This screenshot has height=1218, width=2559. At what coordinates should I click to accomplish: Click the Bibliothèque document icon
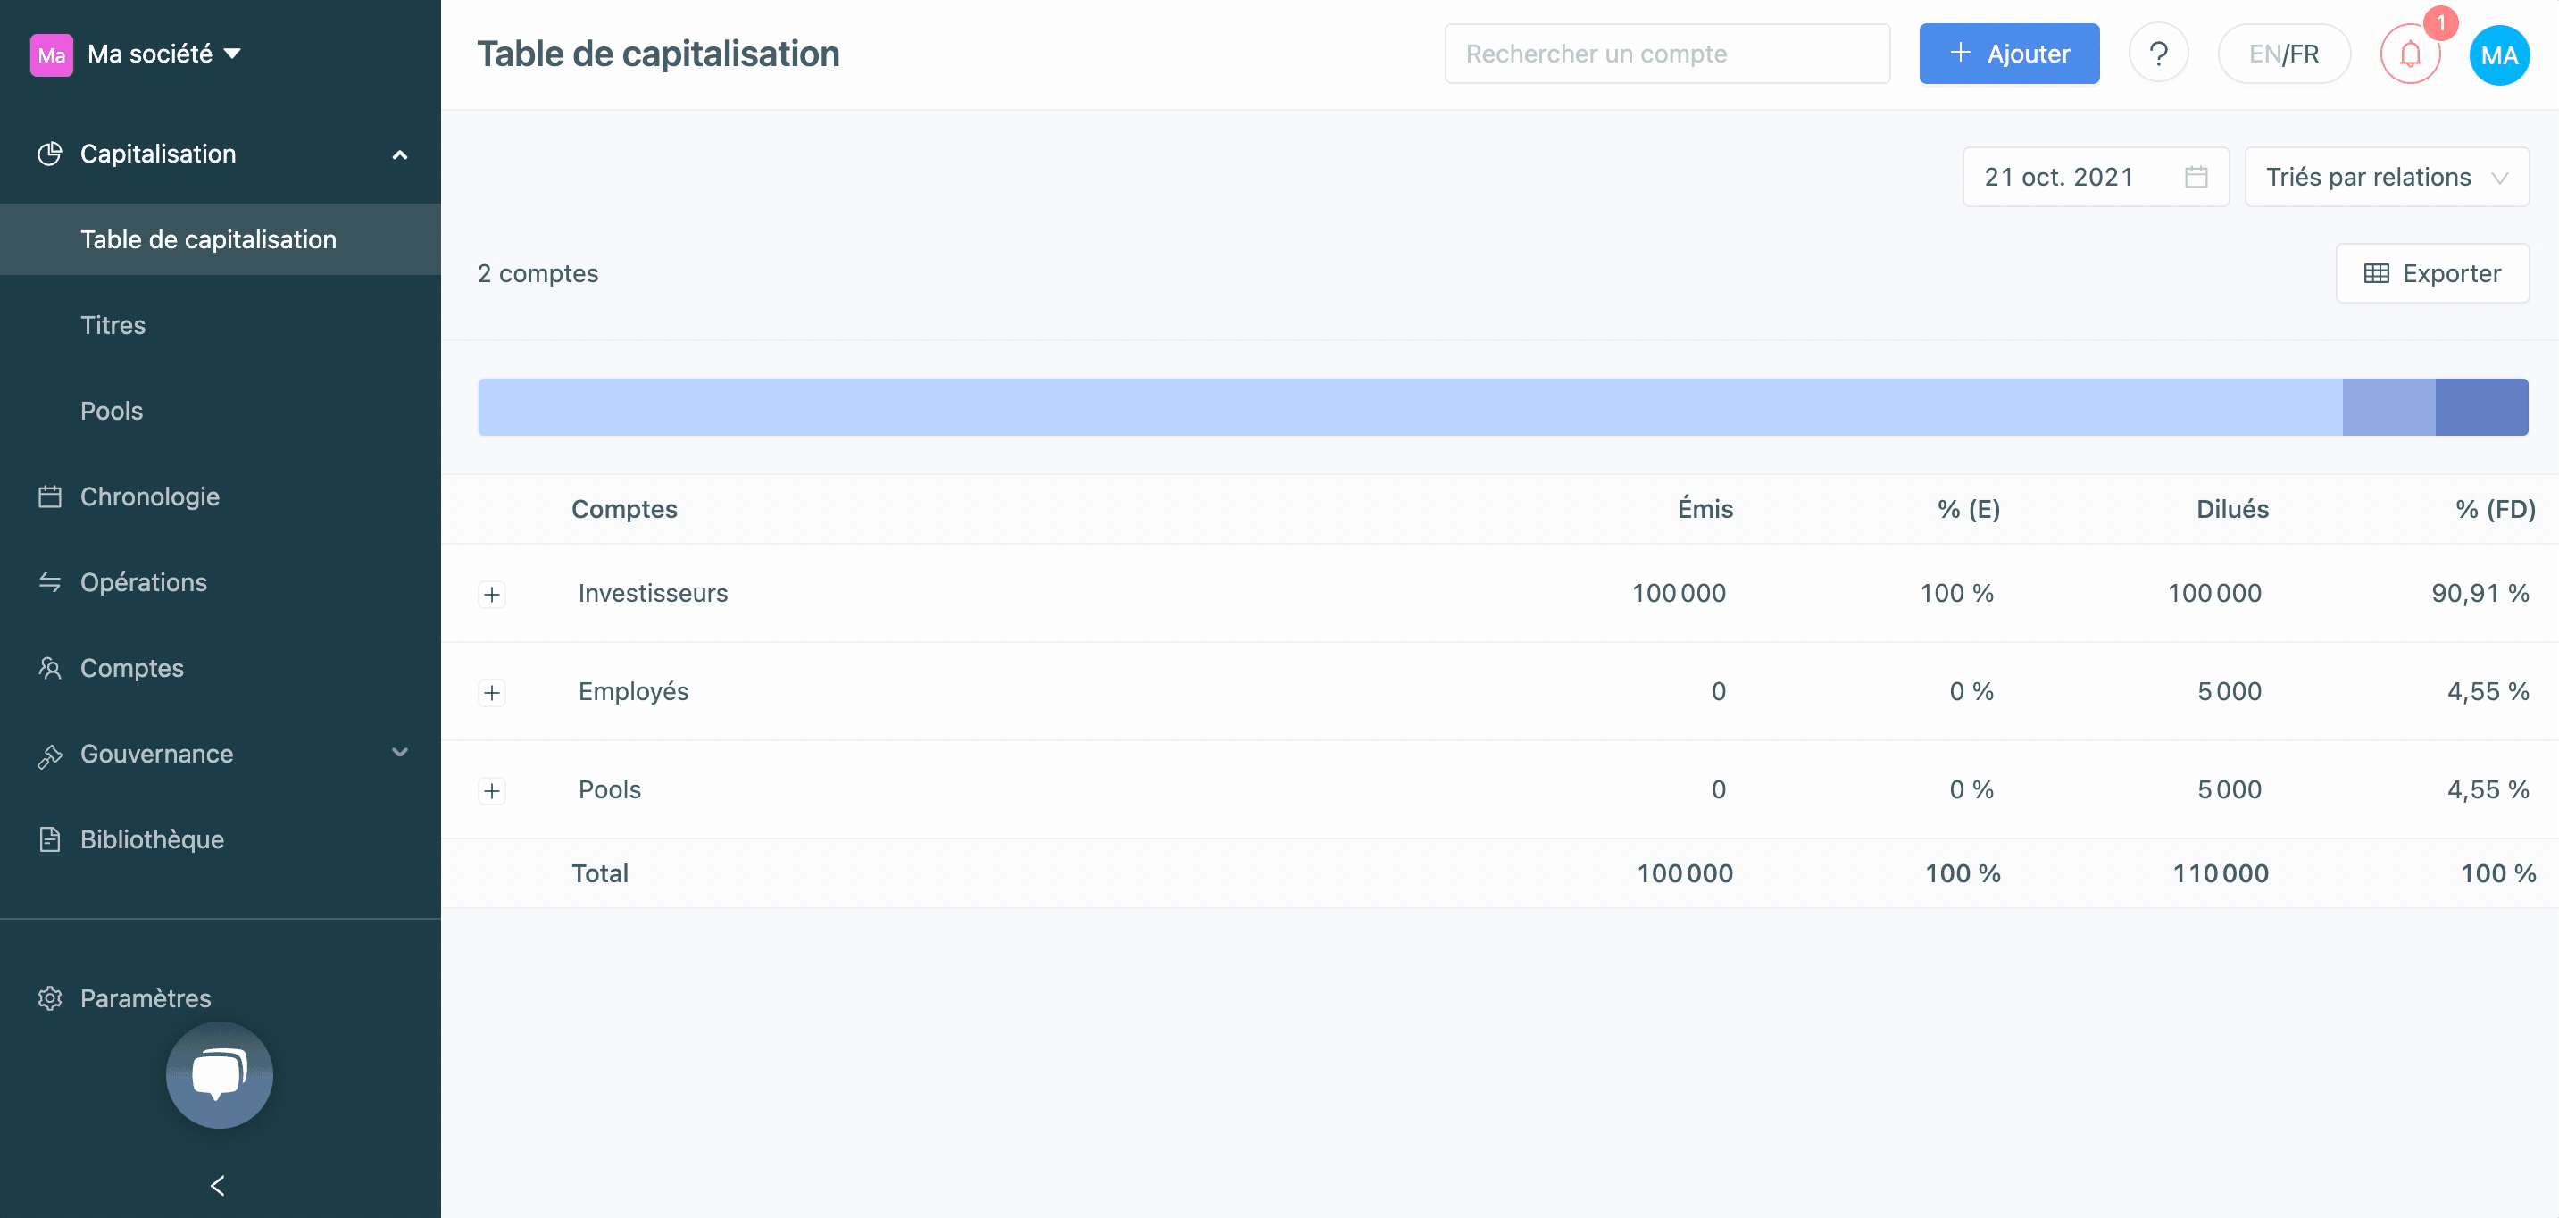[x=50, y=839]
